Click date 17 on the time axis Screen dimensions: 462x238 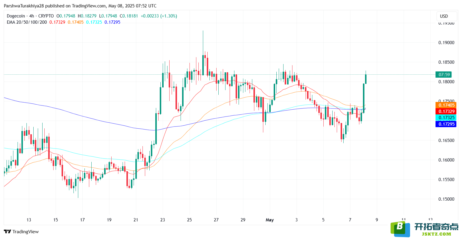point(82,220)
